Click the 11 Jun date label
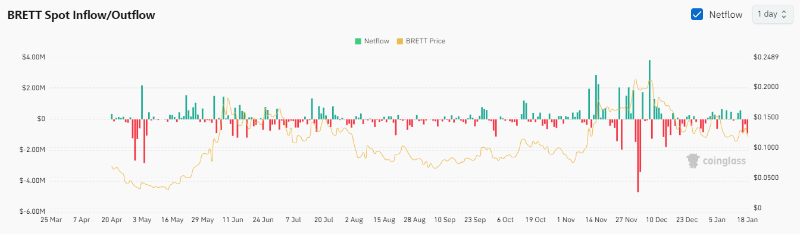 click(x=233, y=220)
